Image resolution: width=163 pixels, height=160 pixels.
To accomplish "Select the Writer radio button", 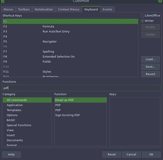I will tap(143, 21).
